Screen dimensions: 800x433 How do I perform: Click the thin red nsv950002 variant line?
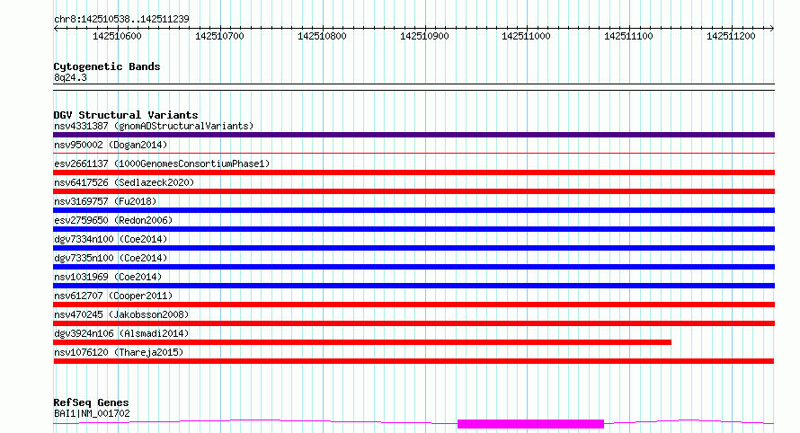(413, 153)
